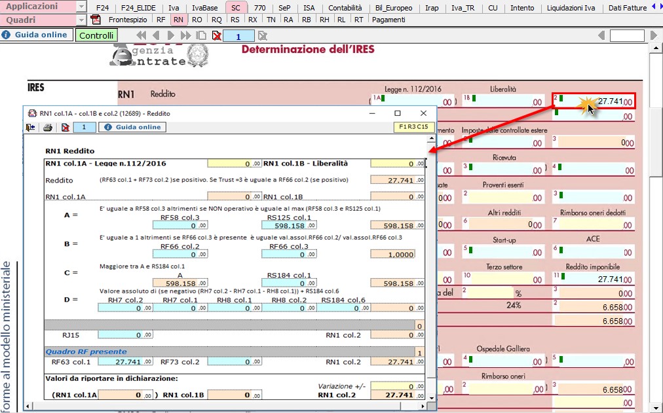Switch to the Bil_Europeo tab
This screenshot has height=413, width=663.
point(394,8)
